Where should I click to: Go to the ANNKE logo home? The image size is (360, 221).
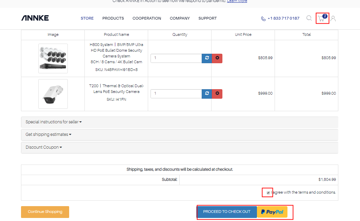pyautogui.click(x=35, y=18)
